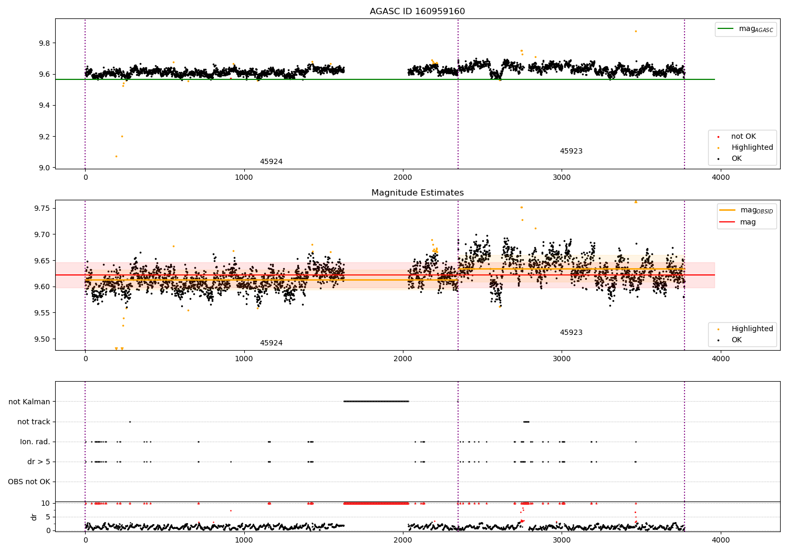Click the 9.65 tick on the middle plot
788x552 pixels.
[42, 261]
